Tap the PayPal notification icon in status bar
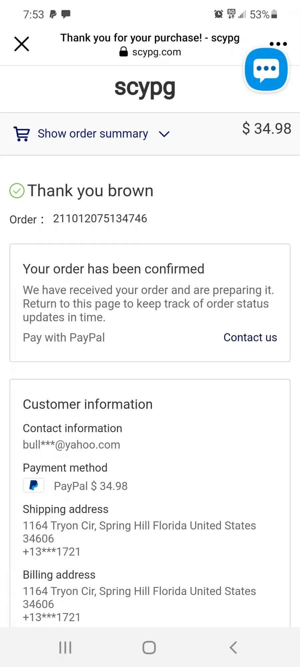 click(x=53, y=14)
